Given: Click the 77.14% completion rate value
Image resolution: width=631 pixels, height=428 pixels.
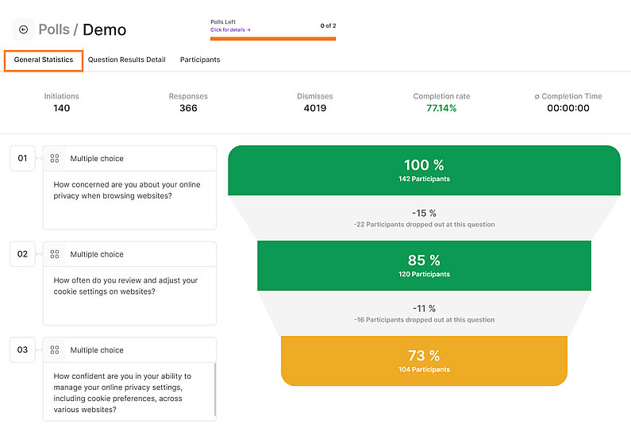Looking at the screenshot, I should (441, 108).
